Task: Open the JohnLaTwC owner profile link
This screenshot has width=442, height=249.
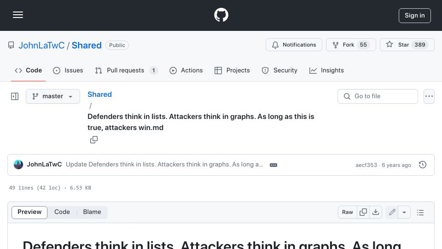Action: [41, 45]
